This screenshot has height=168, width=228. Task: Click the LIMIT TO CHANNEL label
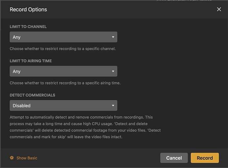coord(28,27)
